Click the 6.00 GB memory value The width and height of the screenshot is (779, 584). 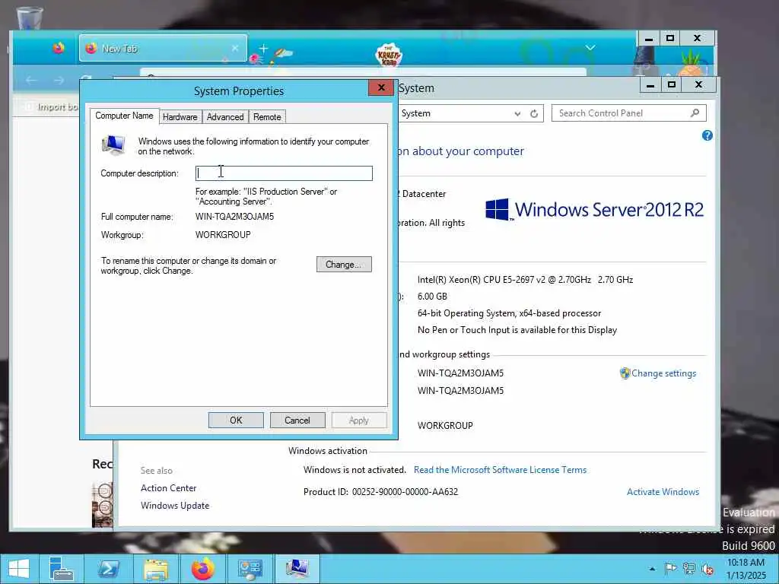tap(432, 297)
